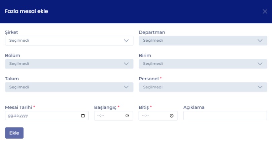This screenshot has height=142, width=272.
Task: Click the Açıklama text field
Action: pyautogui.click(x=225, y=116)
